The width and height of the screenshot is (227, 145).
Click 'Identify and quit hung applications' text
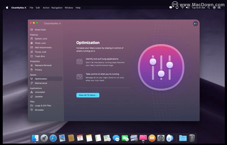click(102, 59)
